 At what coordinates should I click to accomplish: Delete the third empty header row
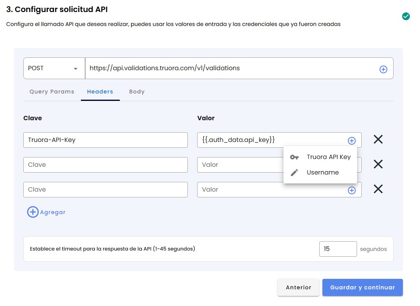pyautogui.click(x=378, y=189)
